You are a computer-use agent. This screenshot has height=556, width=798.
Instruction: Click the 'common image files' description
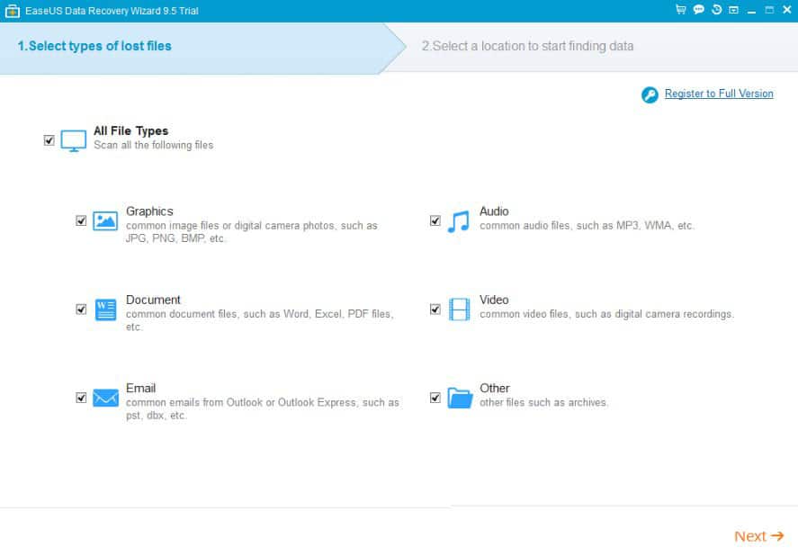pos(252,232)
